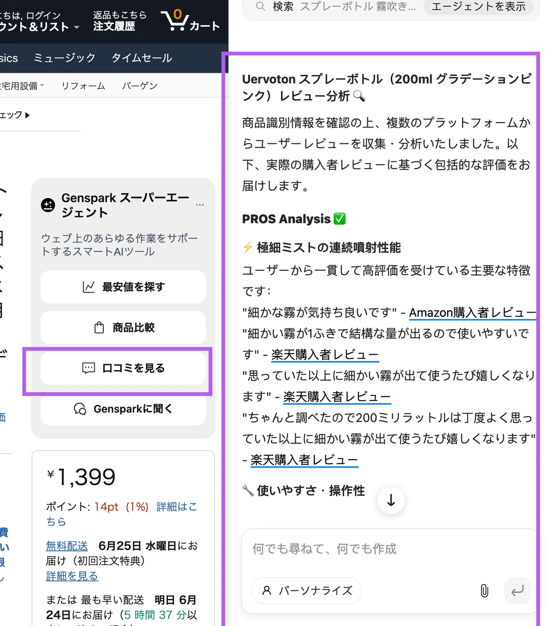Click the paperclip attach icon
The width and height of the screenshot is (553, 626).
[484, 591]
